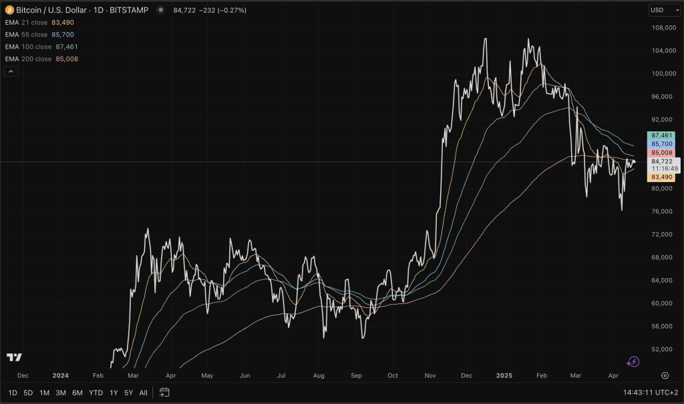Open chart scale settings gear icon
Image resolution: width=684 pixels, height=404 pixels.
tap(665, 375)
